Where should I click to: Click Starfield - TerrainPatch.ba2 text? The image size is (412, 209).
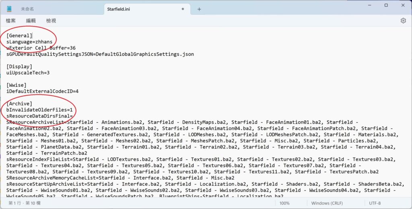coord(47,153)
